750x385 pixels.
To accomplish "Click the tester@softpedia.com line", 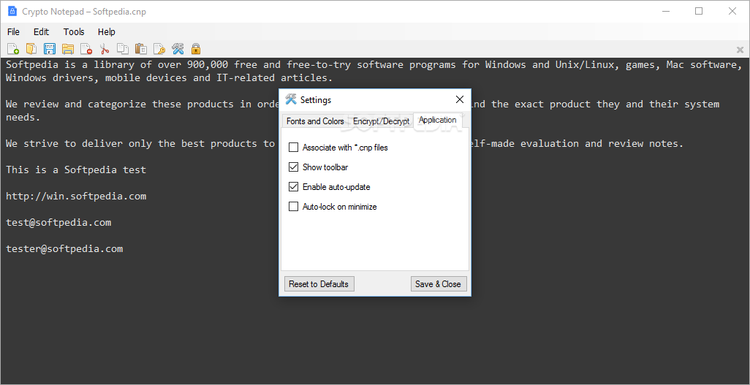I will click(x=64, y=248).
